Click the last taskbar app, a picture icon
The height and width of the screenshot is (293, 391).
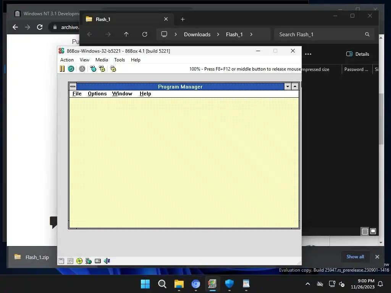pos(246,284)
